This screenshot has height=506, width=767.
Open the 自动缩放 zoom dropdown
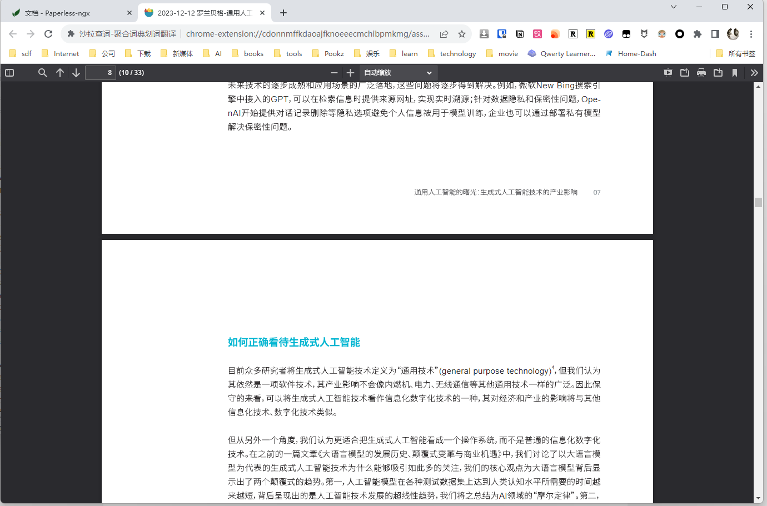click(x=399, y=73)
